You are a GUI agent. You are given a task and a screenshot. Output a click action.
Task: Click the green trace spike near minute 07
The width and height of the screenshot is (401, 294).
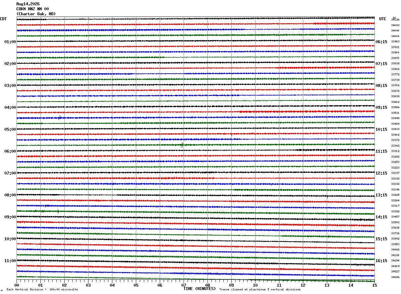182,145
